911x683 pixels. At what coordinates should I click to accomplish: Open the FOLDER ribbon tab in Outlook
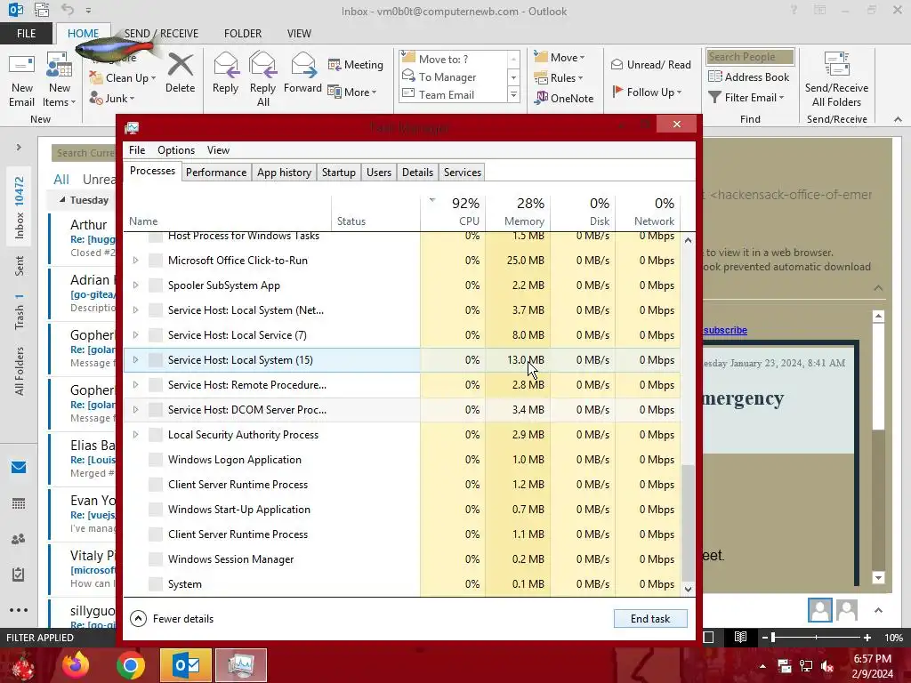pos(243,34)
